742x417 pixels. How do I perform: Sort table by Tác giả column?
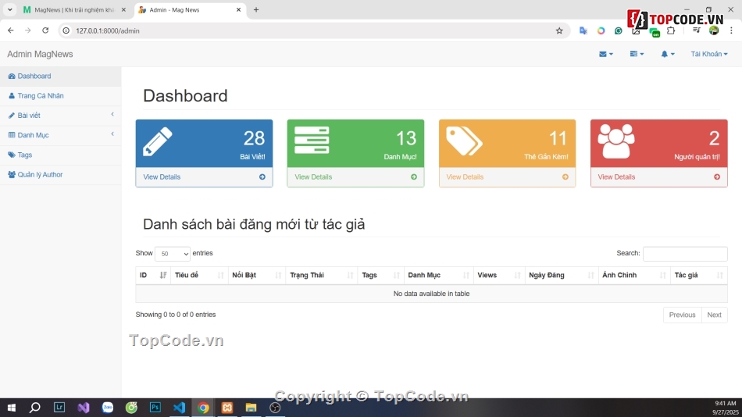[699, 275]
